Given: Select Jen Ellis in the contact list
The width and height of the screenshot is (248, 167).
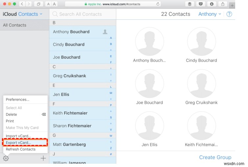Looking at the screenshot, I should tap(83, 94).
